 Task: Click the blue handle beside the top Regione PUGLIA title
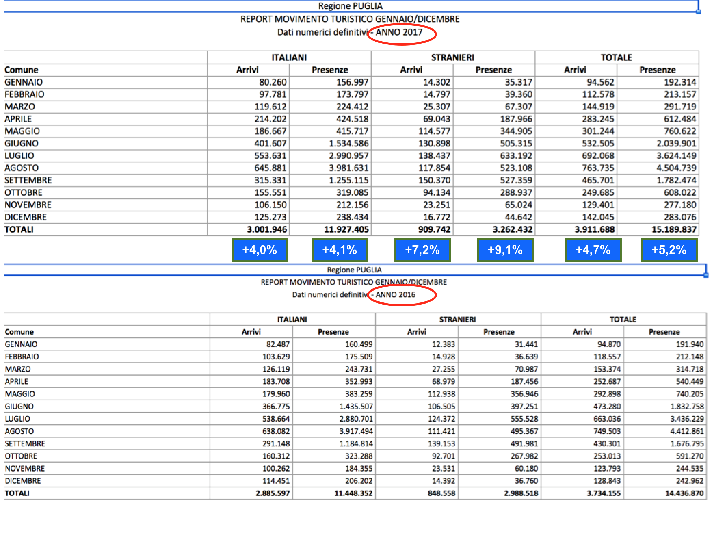coord(698,11)
